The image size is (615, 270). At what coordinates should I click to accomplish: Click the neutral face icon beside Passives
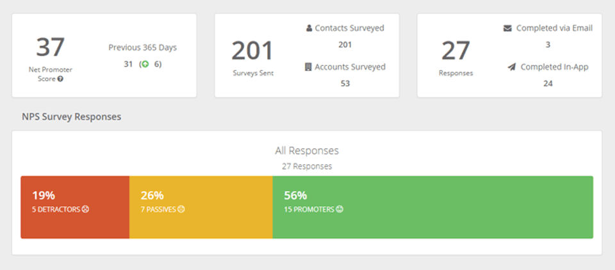[x=181, y=209]
